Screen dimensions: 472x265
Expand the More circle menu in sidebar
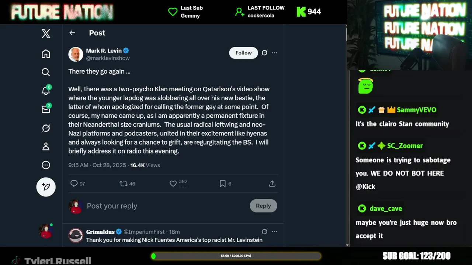pos(46,165)
